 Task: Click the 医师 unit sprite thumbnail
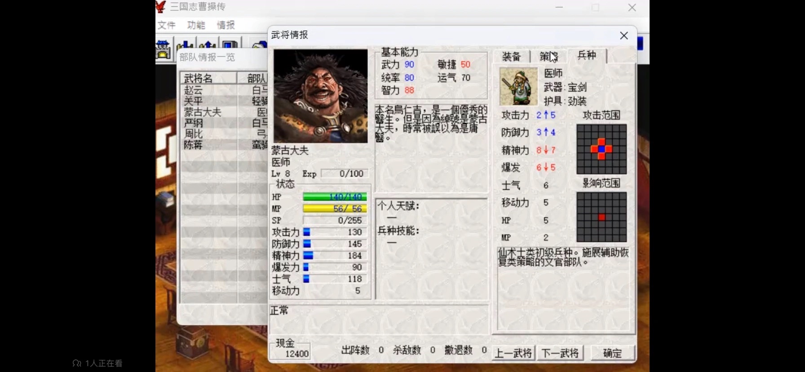click(x=518, y=87)
